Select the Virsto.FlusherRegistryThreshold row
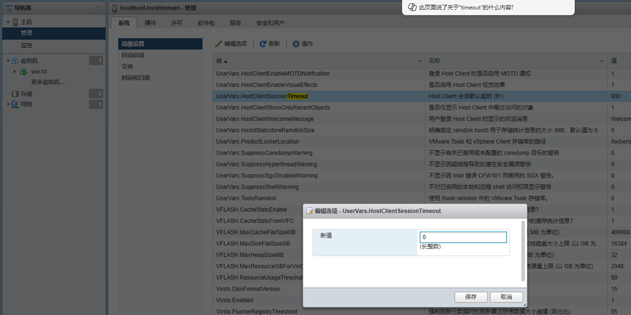 [x=422, y=311]
